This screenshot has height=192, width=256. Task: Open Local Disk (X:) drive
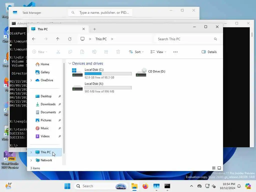click(x=102, y=87)
